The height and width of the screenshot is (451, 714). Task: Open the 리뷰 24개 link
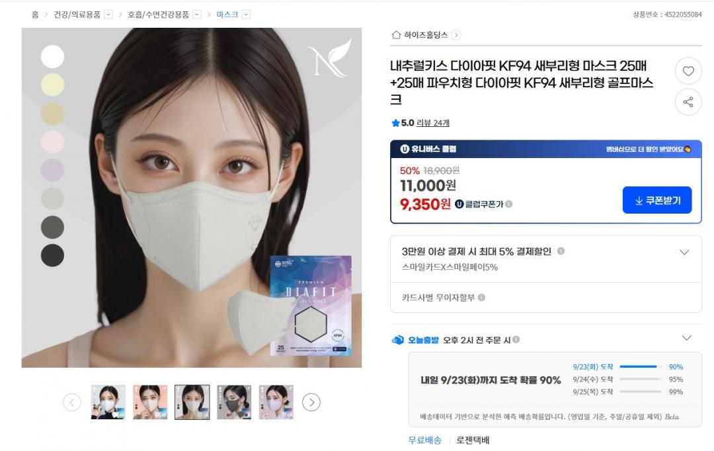[432, 123]
